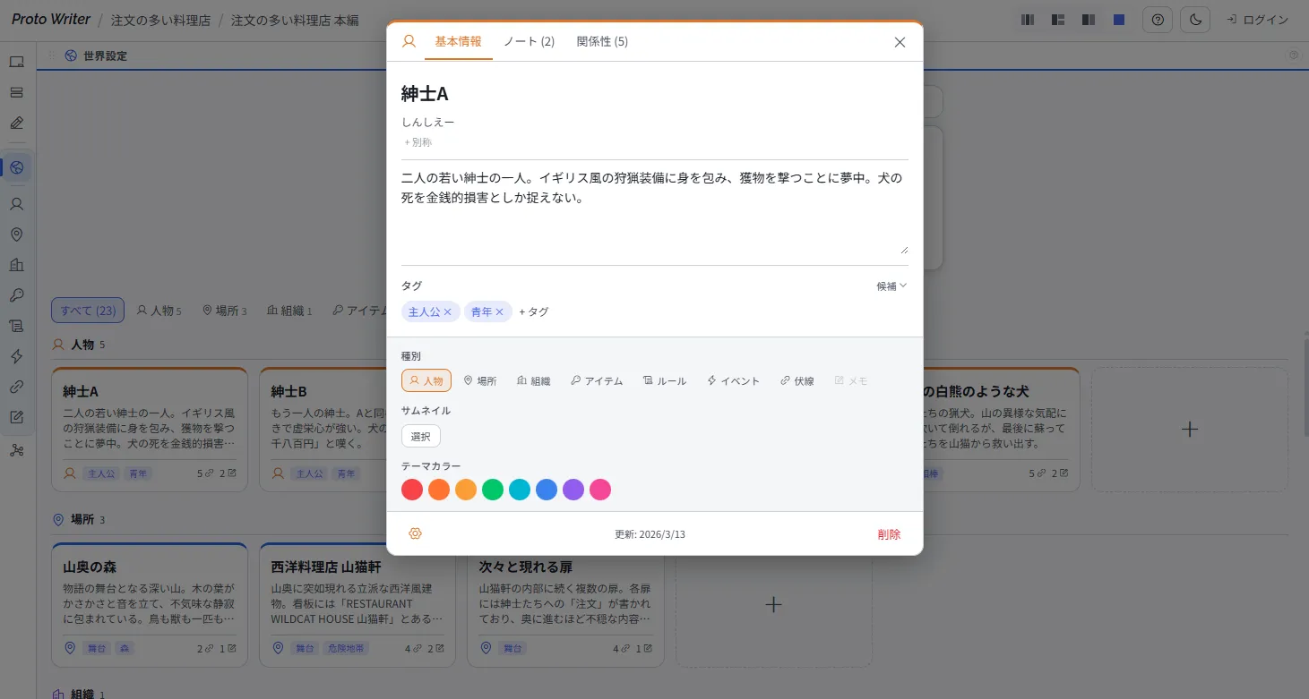
Task: Open the gear settings in the dialog footer
Action: (x=415, y=533)
